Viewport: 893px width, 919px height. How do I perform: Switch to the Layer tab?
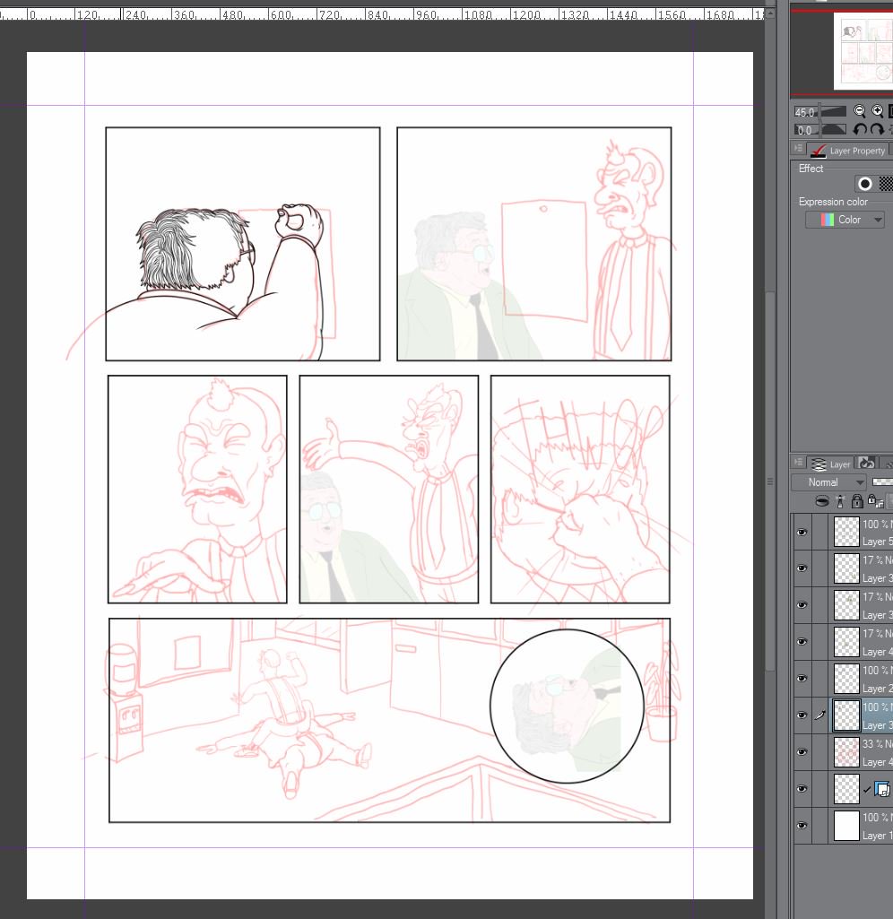point(829,464)
